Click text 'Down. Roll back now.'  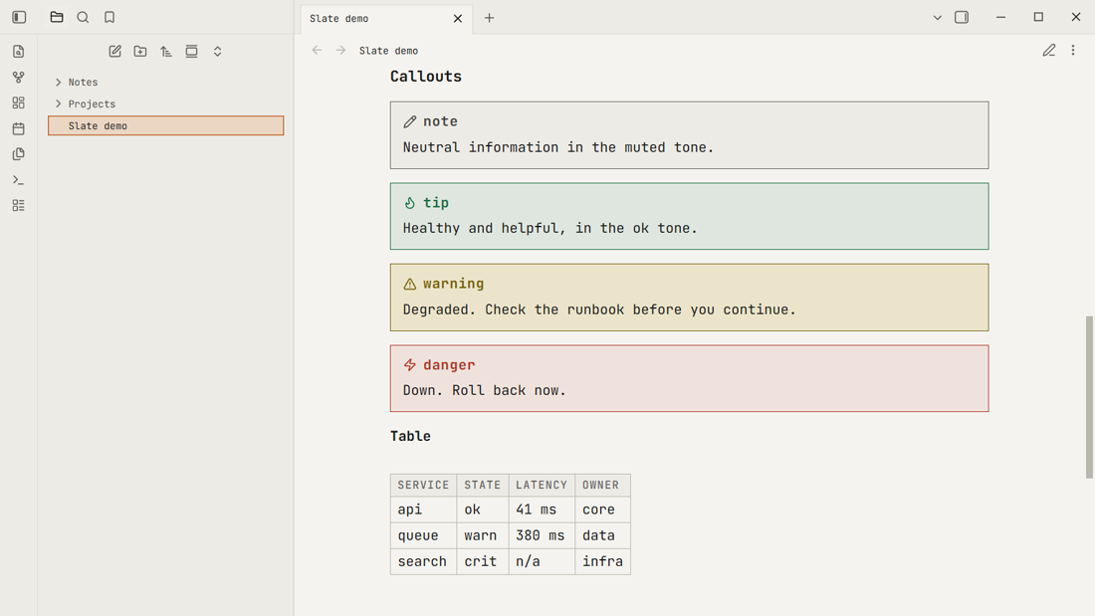(484, 390)
